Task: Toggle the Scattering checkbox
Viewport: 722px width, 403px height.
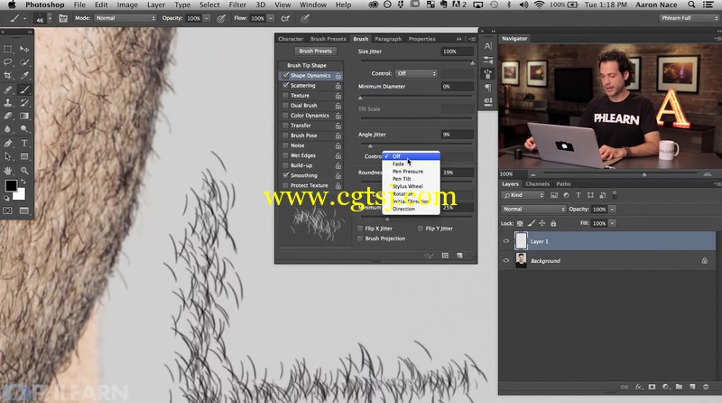Action: (x=285, y=85)
